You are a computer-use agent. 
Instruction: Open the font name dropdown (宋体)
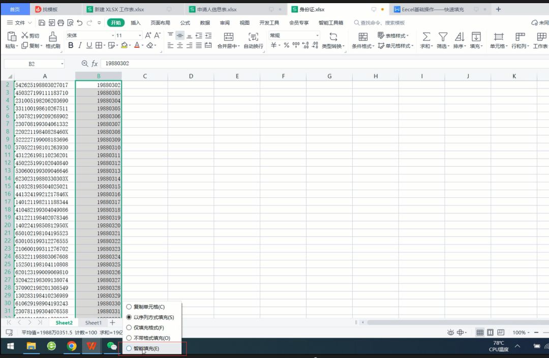(x=113, y=36)
